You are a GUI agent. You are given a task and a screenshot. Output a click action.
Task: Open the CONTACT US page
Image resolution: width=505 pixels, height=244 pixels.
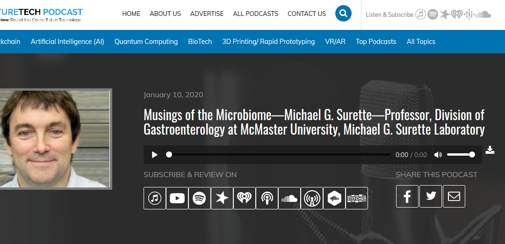tap(307, 14)
